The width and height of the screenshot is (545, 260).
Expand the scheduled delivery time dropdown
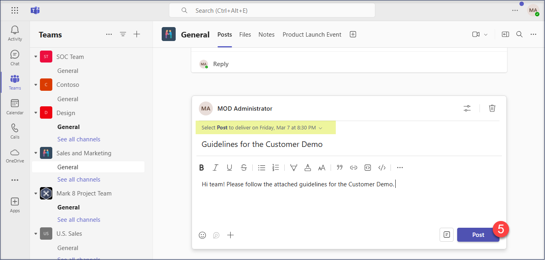tap(321, 128)
